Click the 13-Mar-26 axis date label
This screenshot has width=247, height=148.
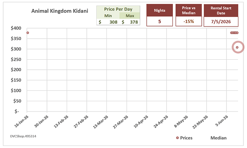[101, 122]
